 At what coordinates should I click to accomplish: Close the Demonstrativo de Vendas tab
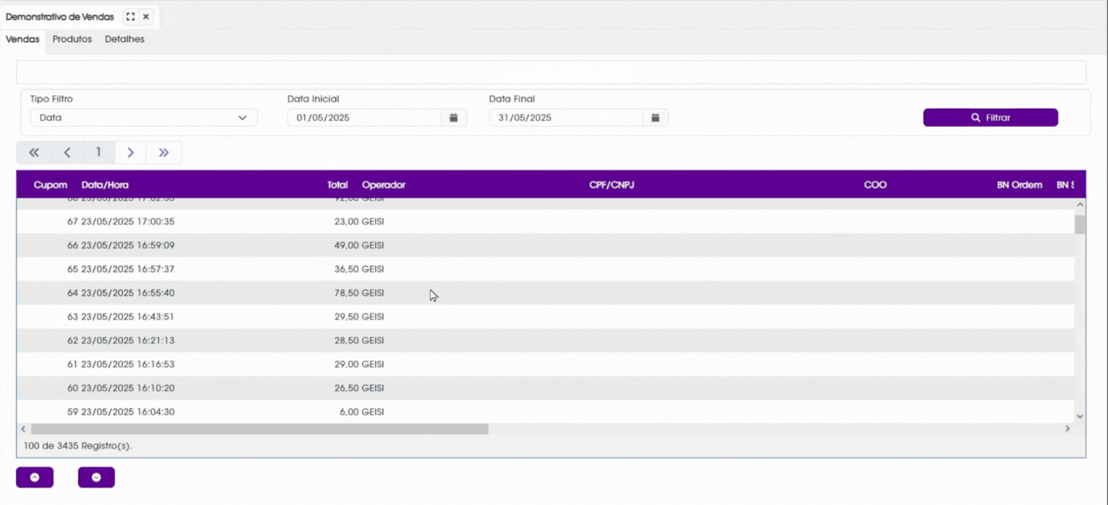(x=146, y=17)
